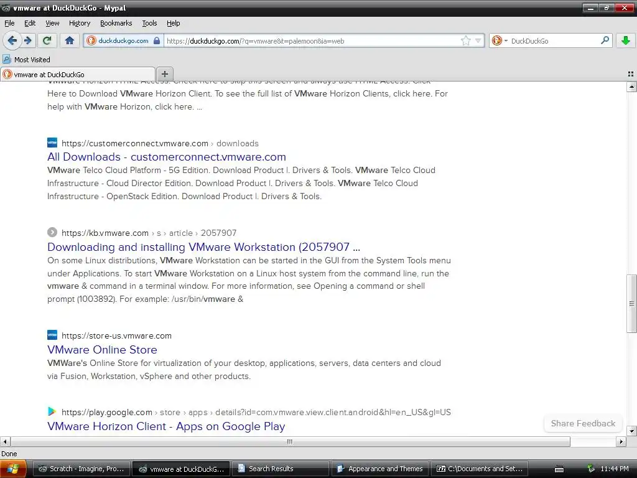Open Downloading and installing VMware Workstation result
Screen dimensions: 637x478
coord(203,247)
